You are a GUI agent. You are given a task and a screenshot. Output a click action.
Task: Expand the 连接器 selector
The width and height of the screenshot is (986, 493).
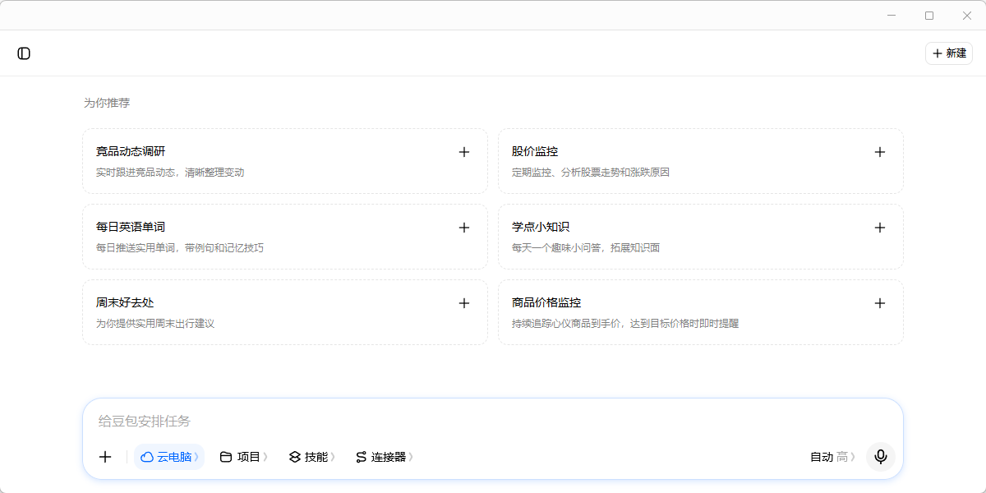pyautogui.click(x=385, y=457)
